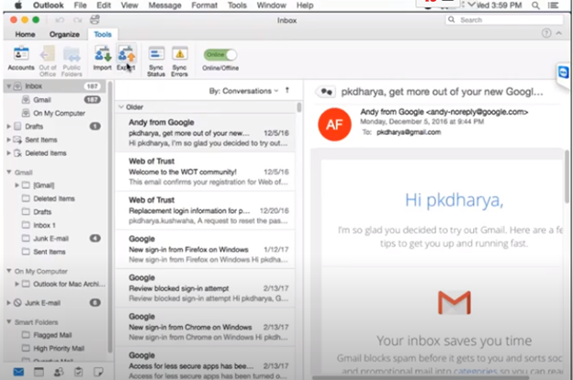The width and height of the screenshot is (573, 380).
Task: Open the Apple menu
Action: tap(18, 5)
